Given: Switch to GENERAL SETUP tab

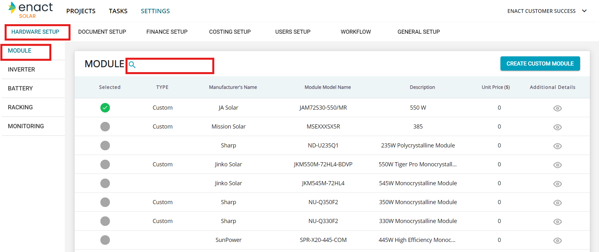Looking at the screenshot, I should point(419,32).
